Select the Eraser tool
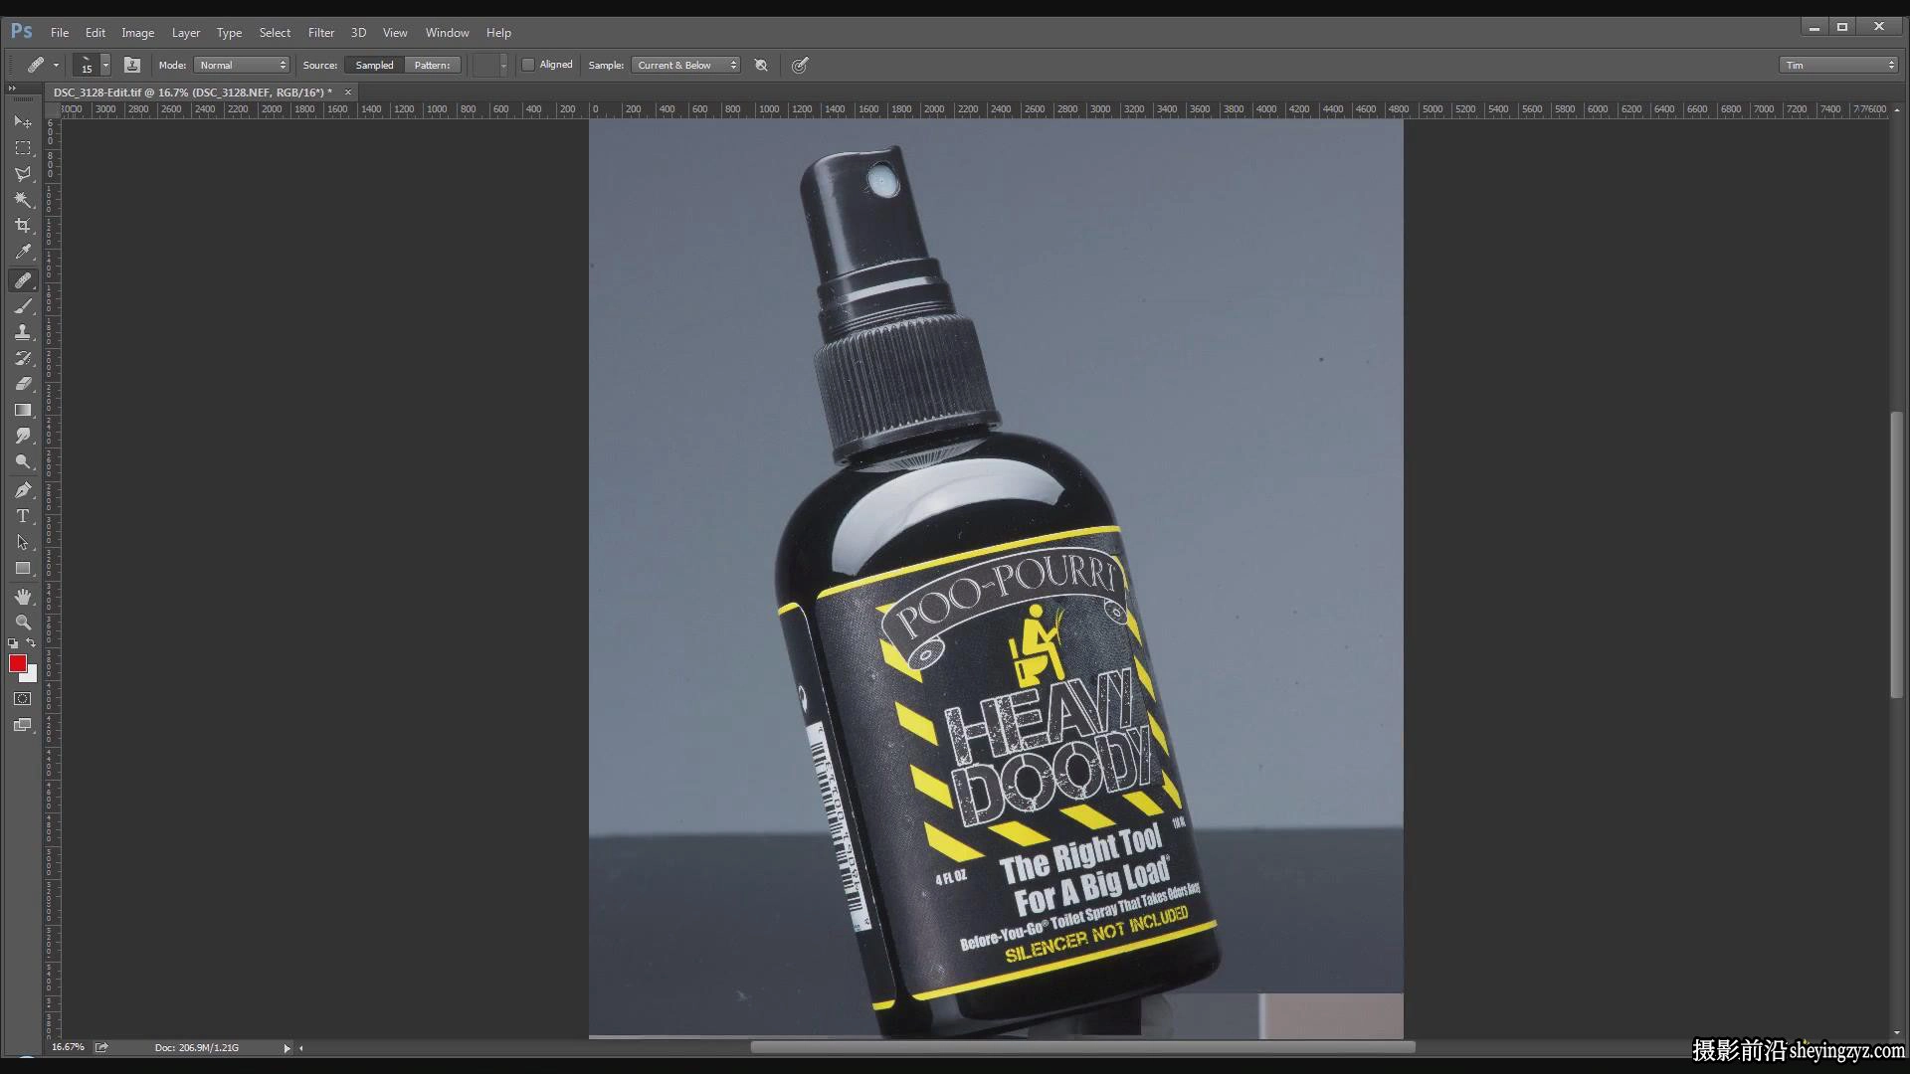Screen dimensions: 1910x1074 click(23, 384)
